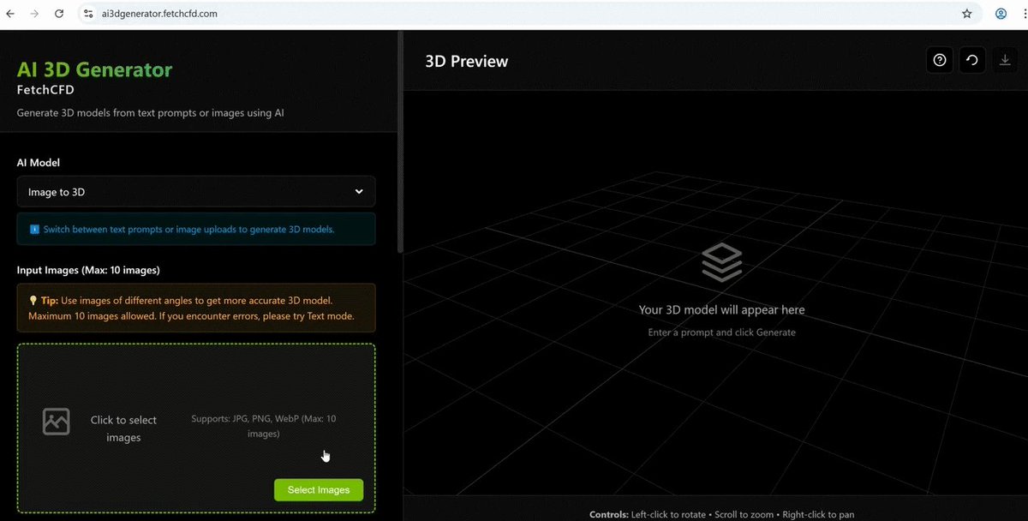Open help question-mark icon in 3D Preview
Screen dimensions: 1028x521
[940, 60]
